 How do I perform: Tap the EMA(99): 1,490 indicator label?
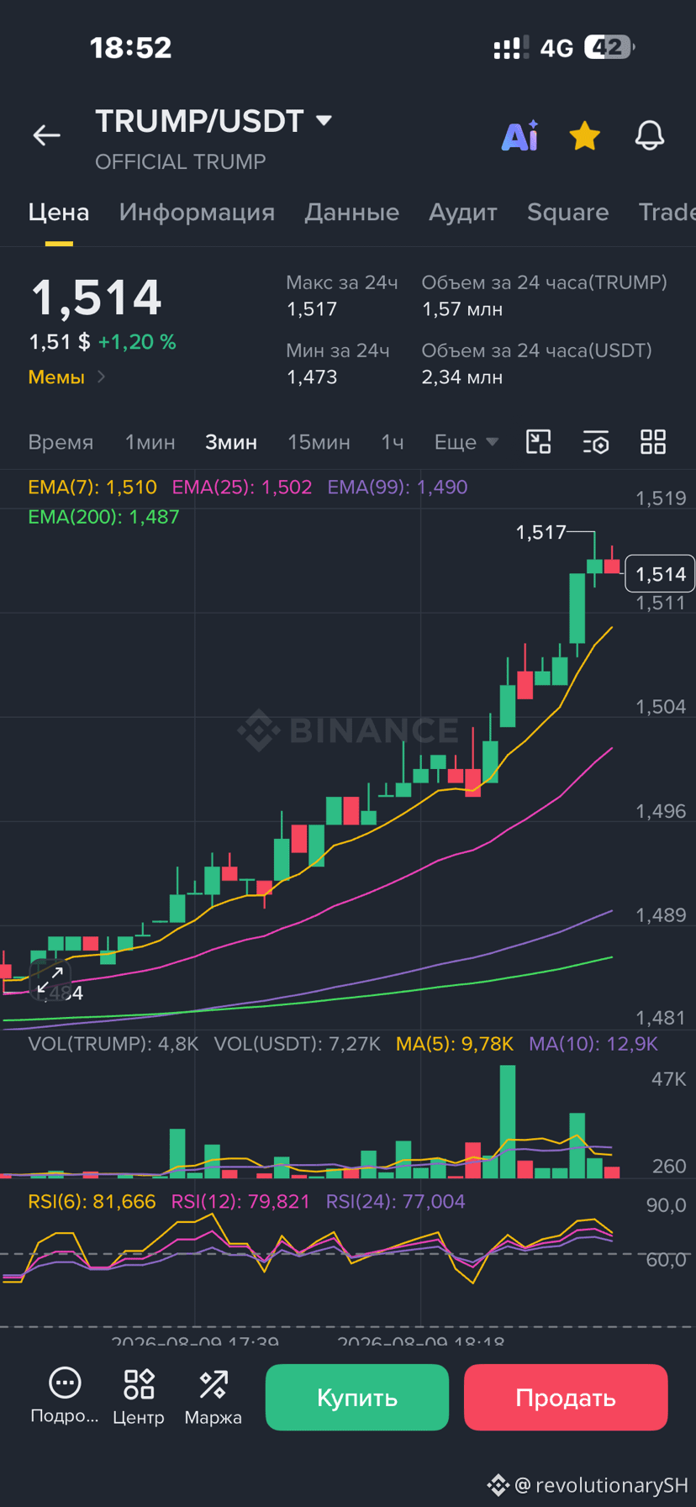(398, 487)
